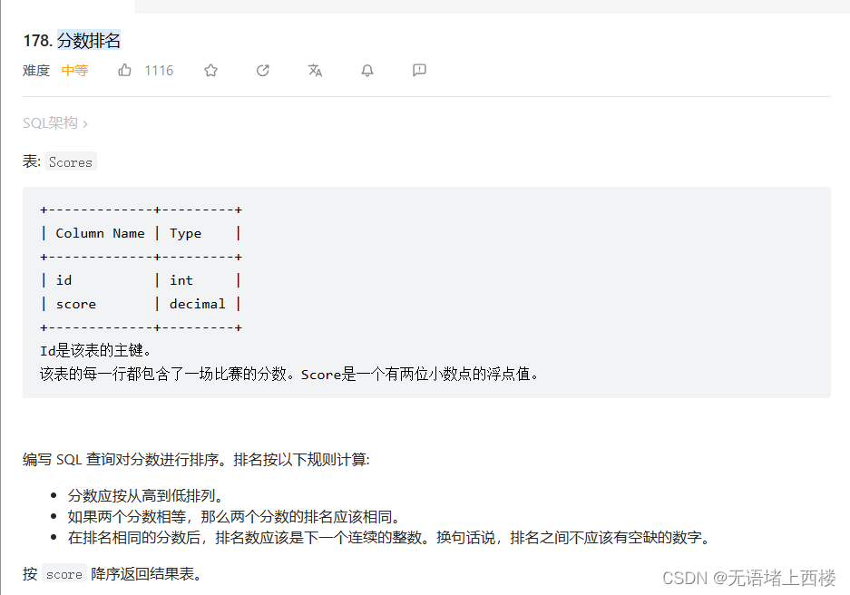Click the random question refresh icon
This screenshot has height=595, width=850.
262,70
